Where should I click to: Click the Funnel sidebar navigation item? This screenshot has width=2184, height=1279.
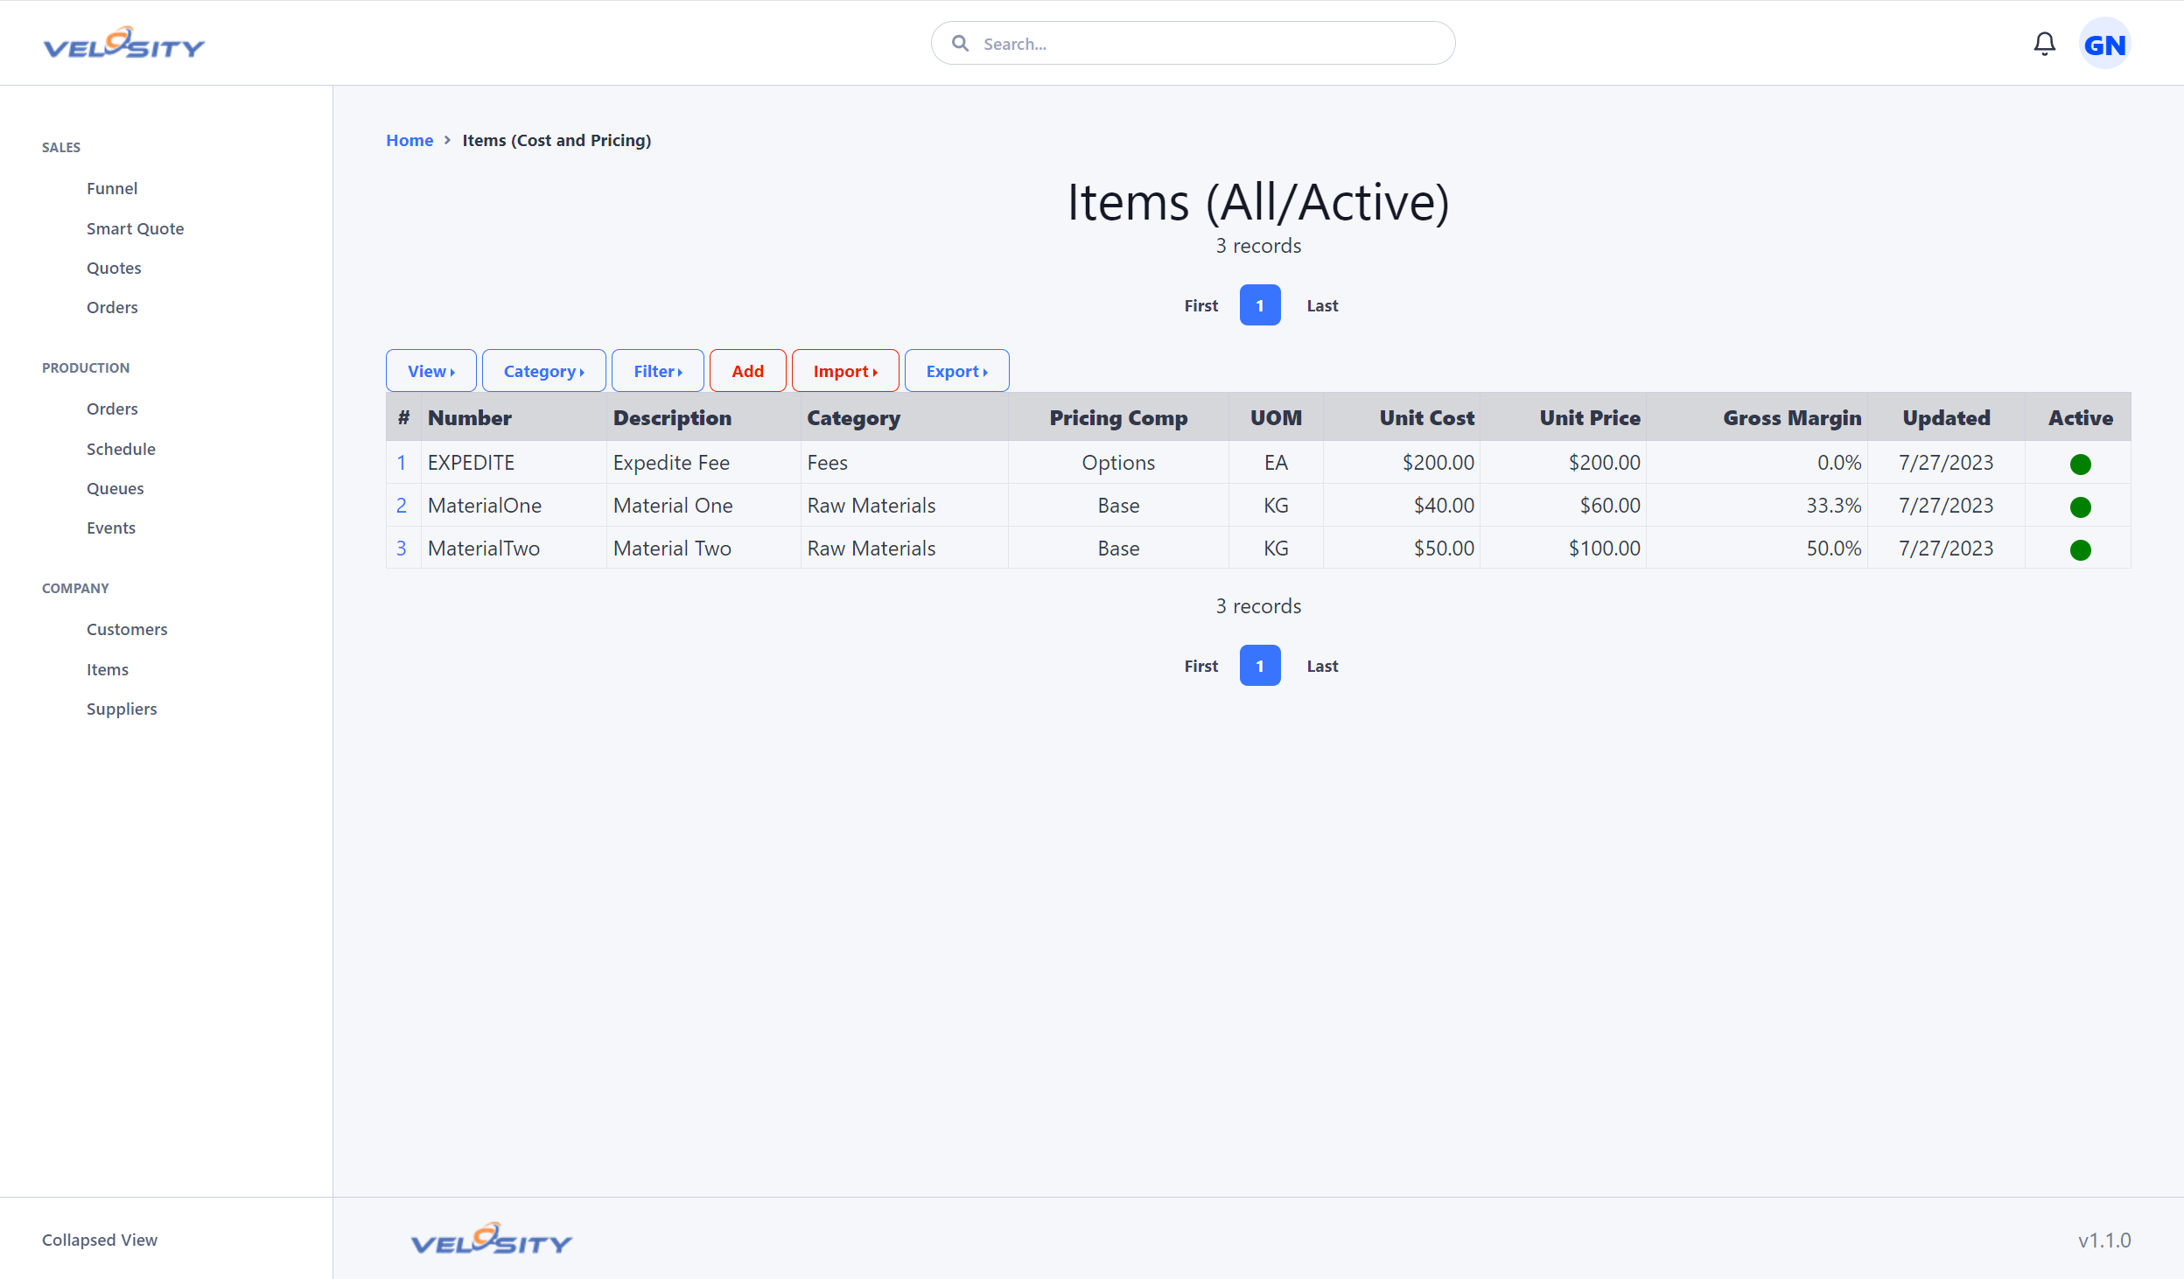click(x=111, y=187)
